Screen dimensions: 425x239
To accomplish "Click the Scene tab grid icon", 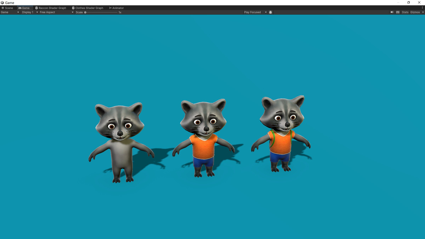I will point(2,8).
